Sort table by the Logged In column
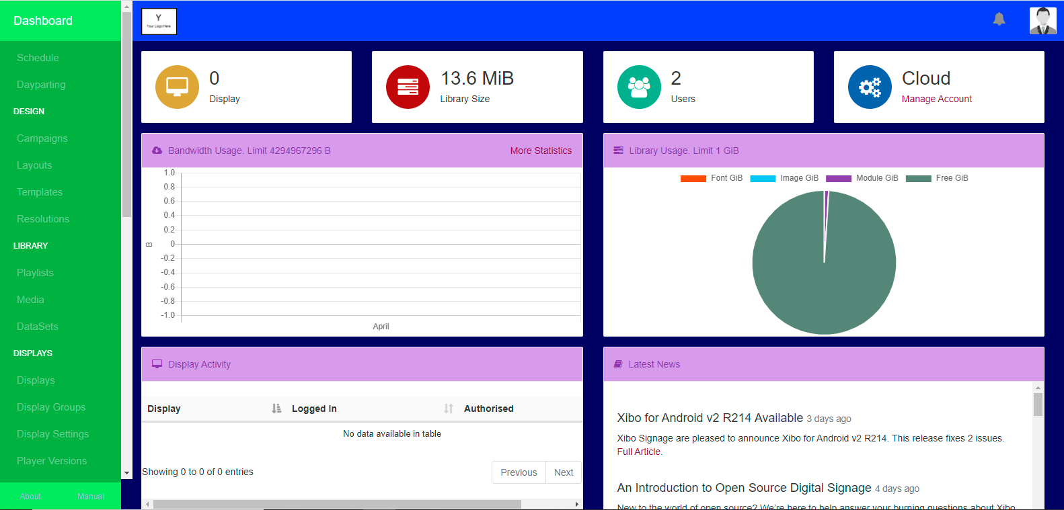 click(x=314, y=409)
